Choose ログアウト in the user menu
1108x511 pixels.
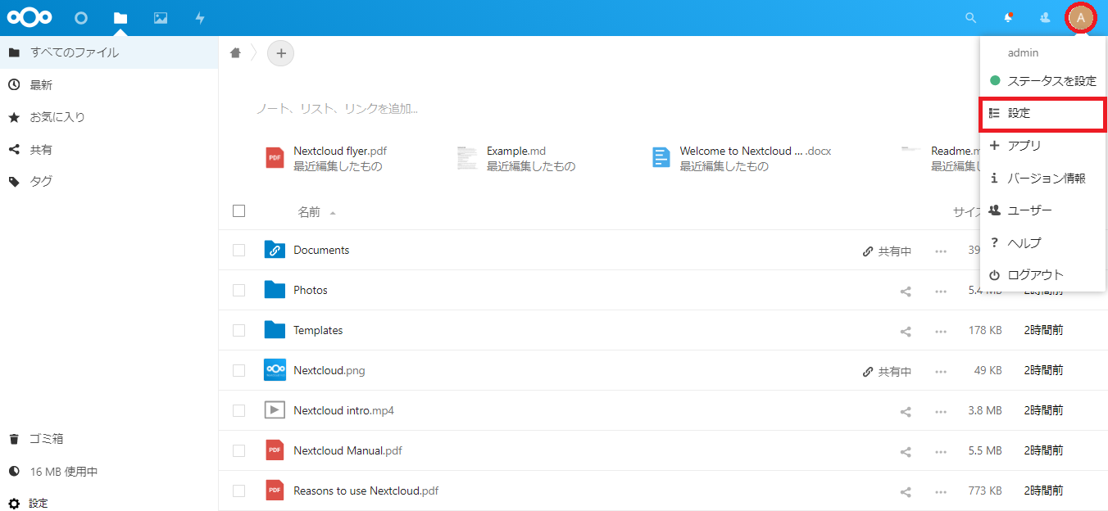point(1042,274)
